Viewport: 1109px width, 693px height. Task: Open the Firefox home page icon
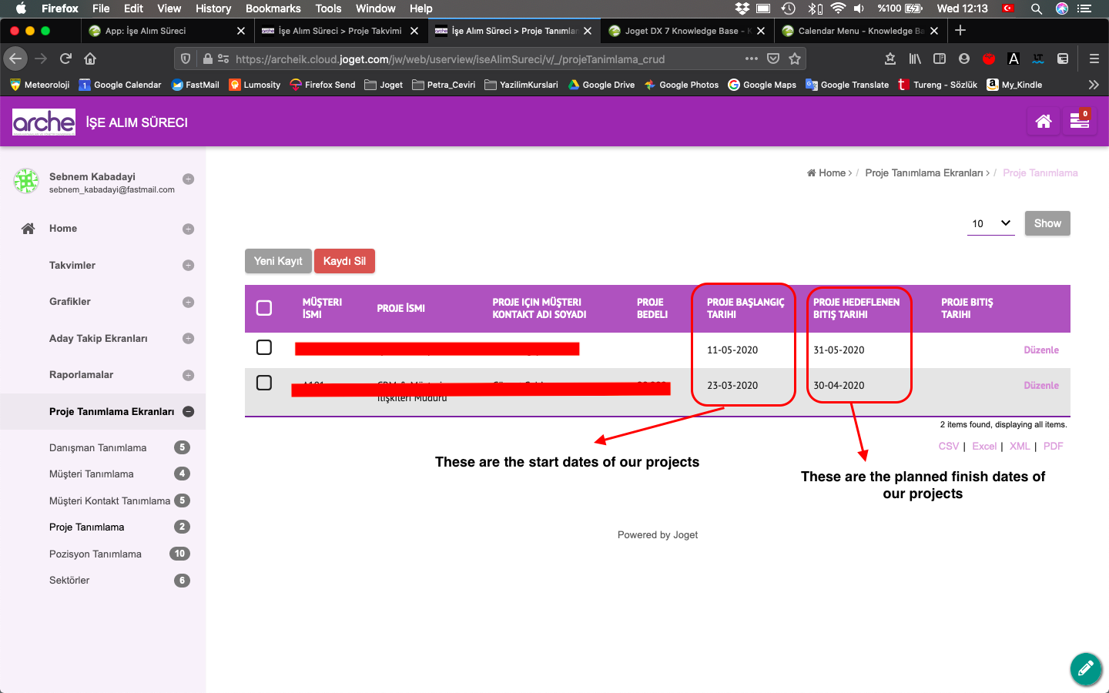(x=90, y=59)
